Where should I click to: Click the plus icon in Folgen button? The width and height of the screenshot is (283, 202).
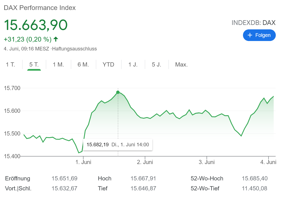coord(250,35)
